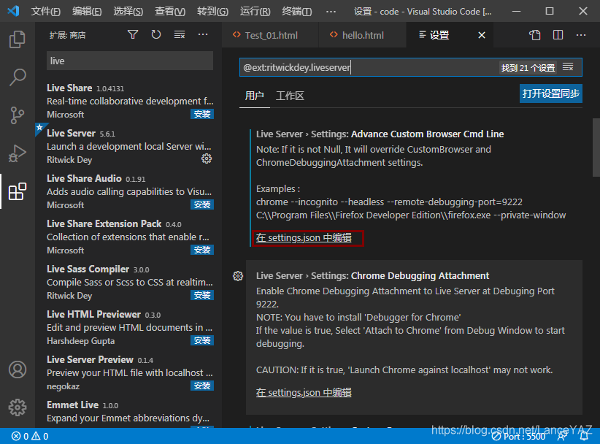The height and width of the screenshot is (444, 600).
Task: Open Live Share status bar icon
Action: tap(563, 437)
